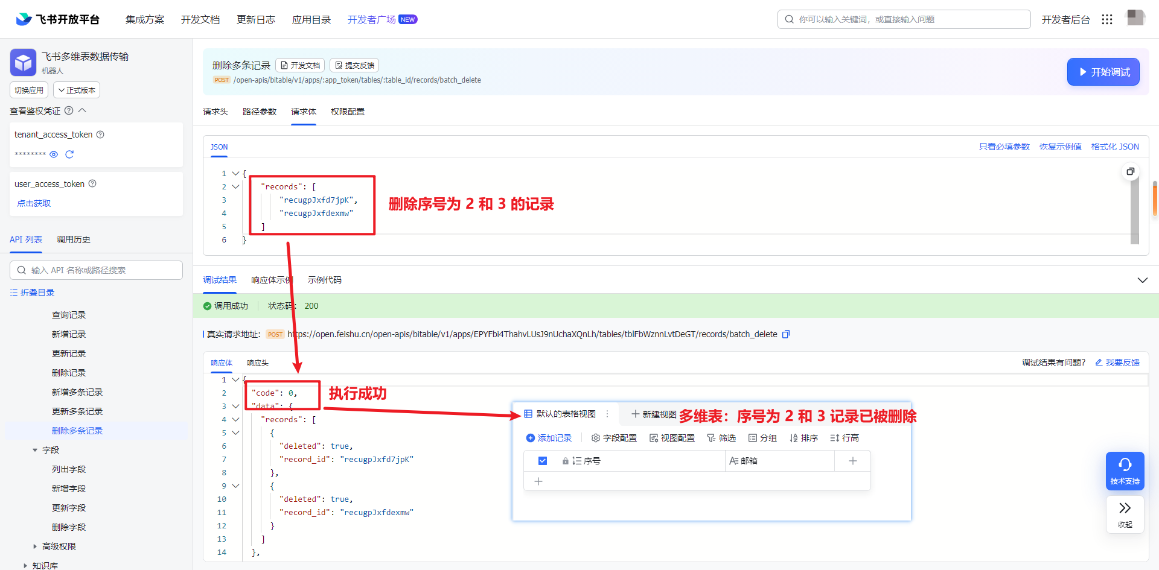This screenshot has width=1159, height=570.
Task: Select 更新多条记录 in the API list
Action: (x=77, y=411)
